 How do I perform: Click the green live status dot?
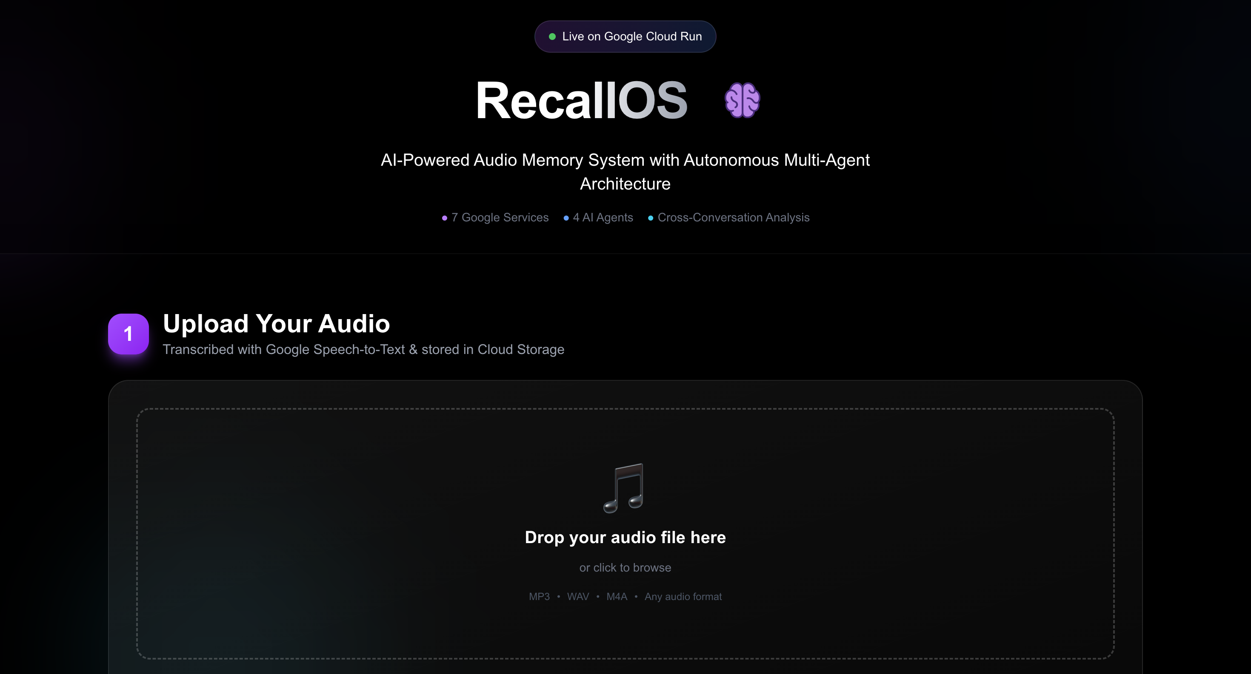(552, 37)
